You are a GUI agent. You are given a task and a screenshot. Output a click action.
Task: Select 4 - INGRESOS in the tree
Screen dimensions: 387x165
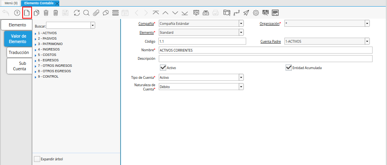pyautogui.click(x=48, y=49)
